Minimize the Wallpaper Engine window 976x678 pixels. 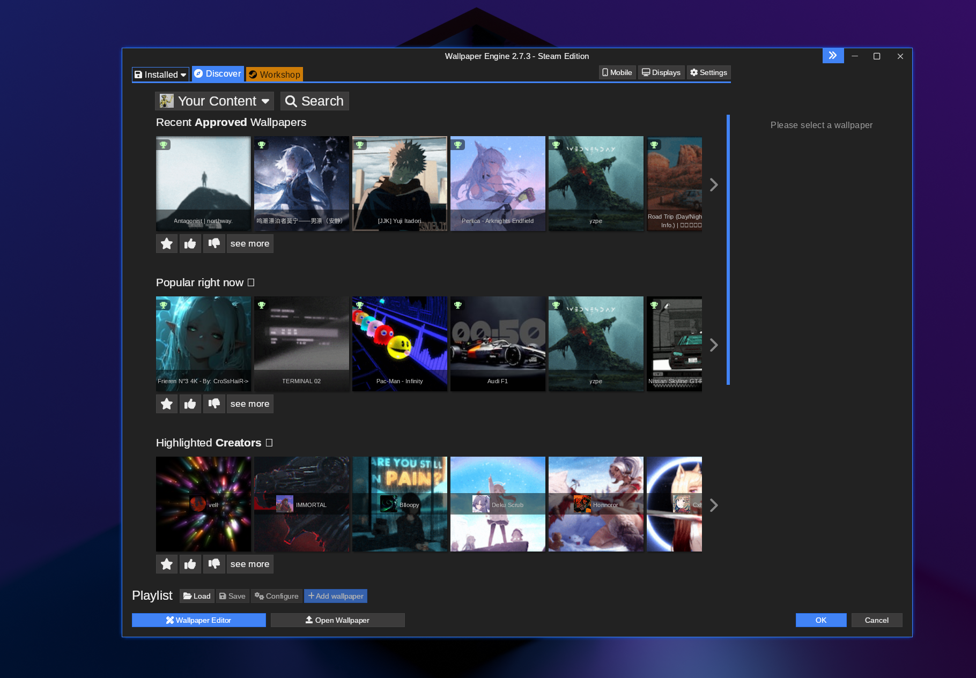coord(855,56)
